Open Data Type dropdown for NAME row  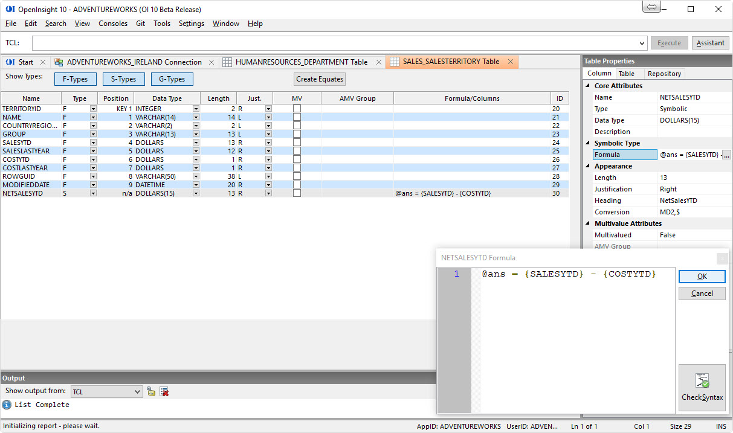coord(196,117)
